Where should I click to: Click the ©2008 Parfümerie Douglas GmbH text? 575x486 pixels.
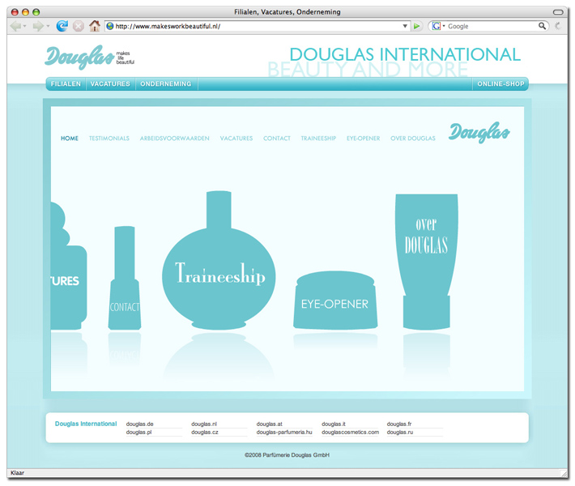[x=287, y=455]
